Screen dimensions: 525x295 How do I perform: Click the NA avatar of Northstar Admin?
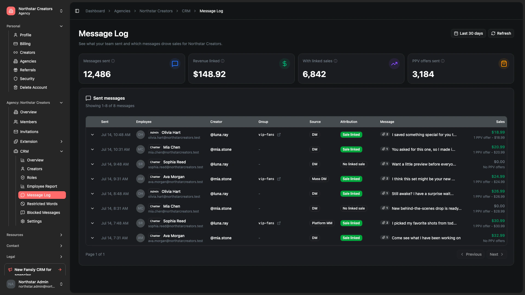11,284
